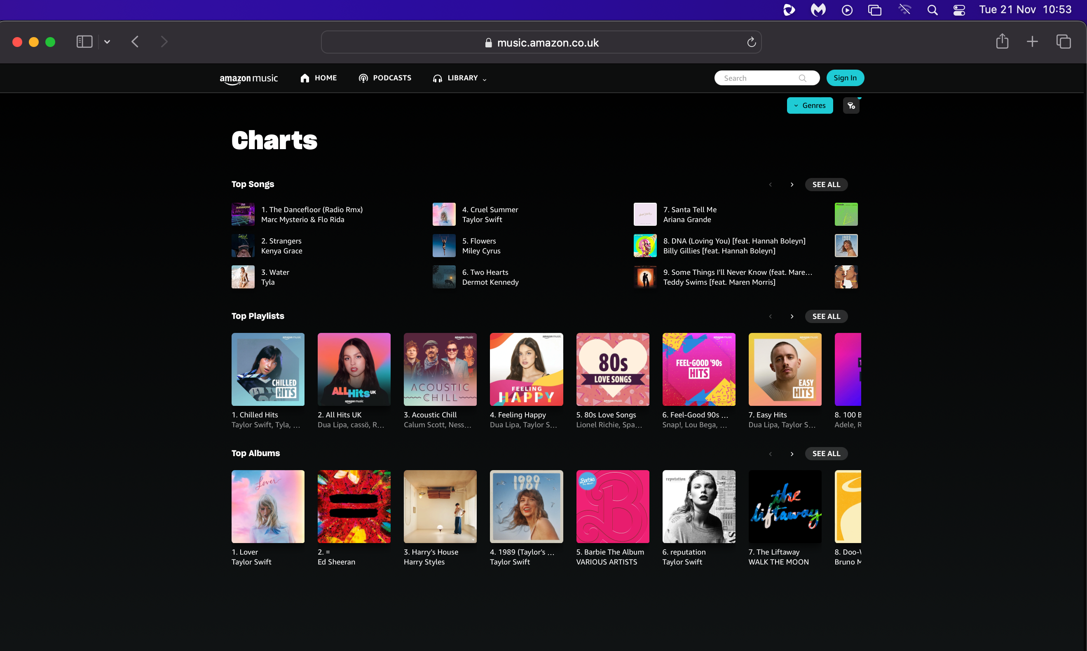Show tab overview in Safari

[1064, 42]
